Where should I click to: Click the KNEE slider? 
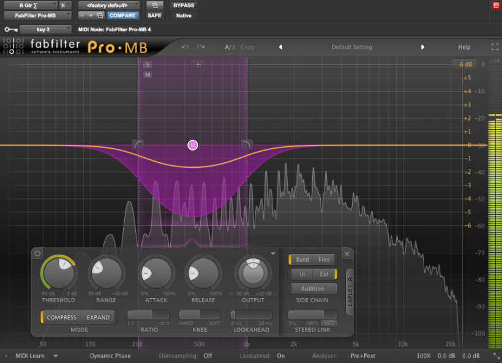pos(200,315)
